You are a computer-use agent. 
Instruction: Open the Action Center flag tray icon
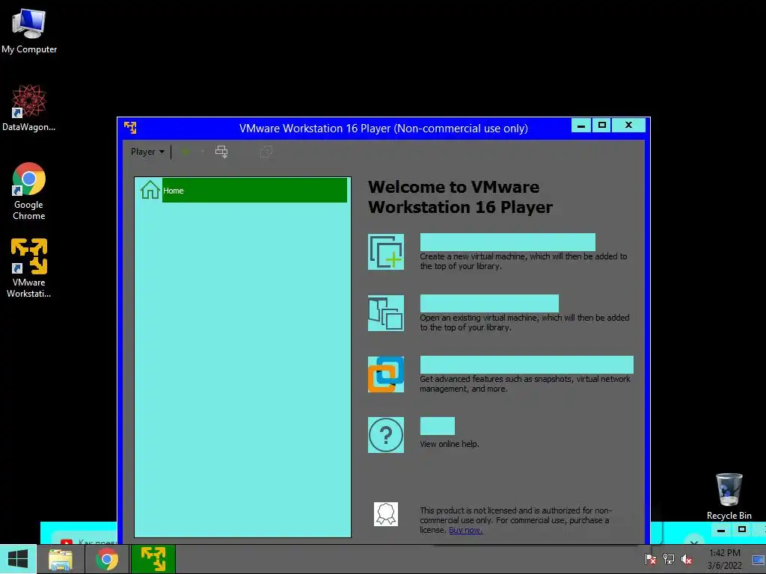(650, 559)
